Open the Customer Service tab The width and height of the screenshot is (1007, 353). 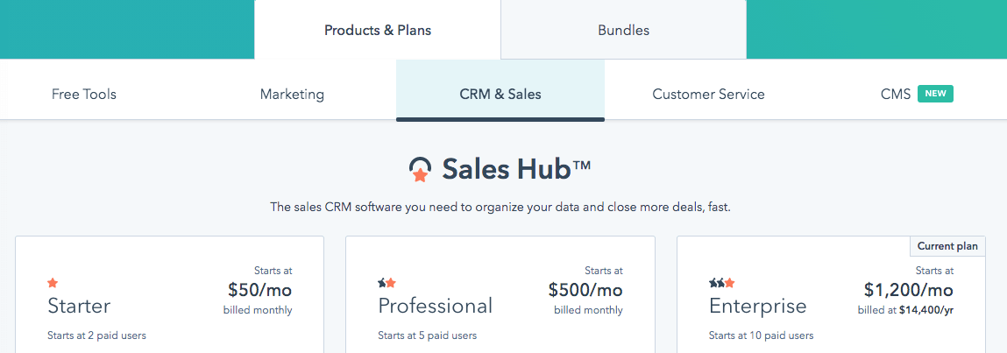pyautogui.click(x=708, y=94)
